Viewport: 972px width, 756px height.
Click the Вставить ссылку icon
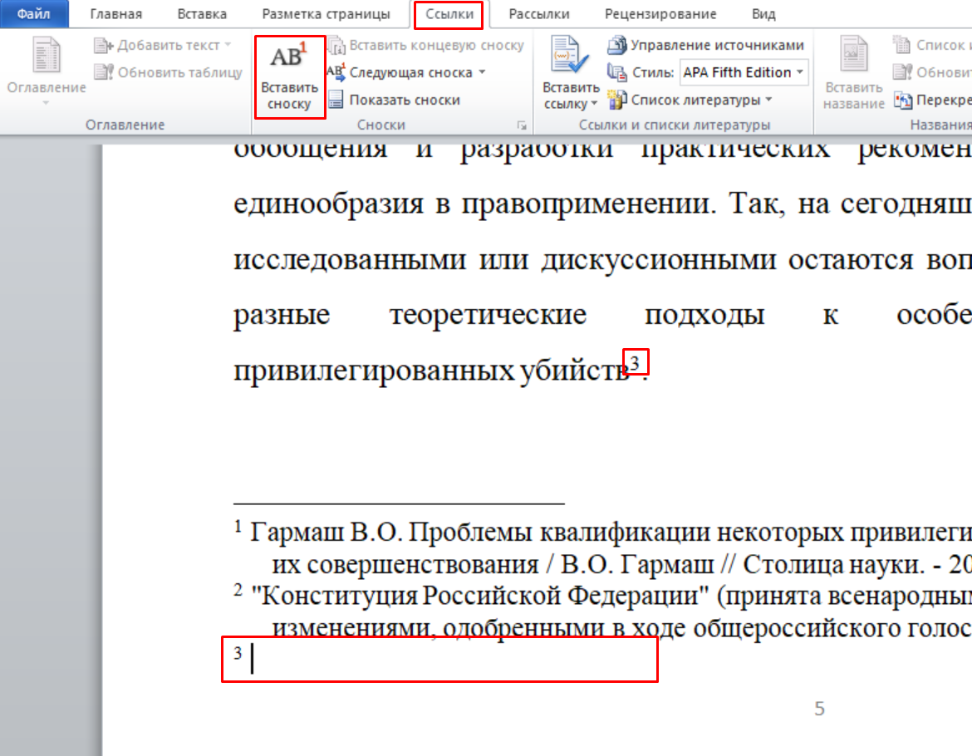[568, 56]
